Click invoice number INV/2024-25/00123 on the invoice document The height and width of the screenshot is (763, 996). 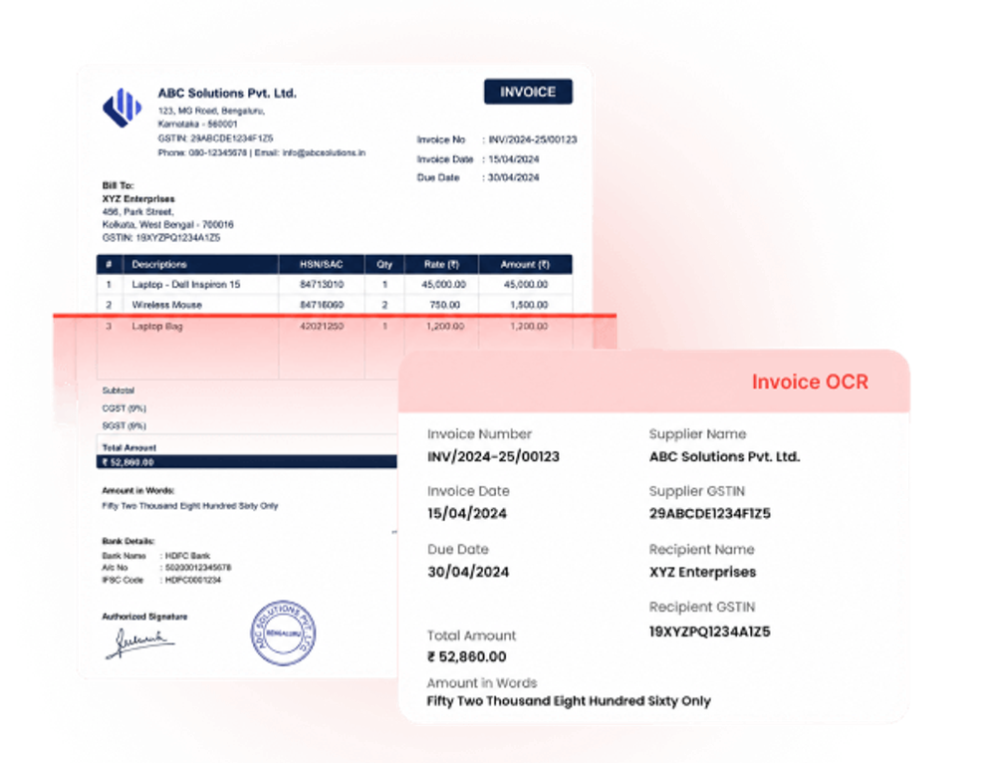click(x=532, y=139)
